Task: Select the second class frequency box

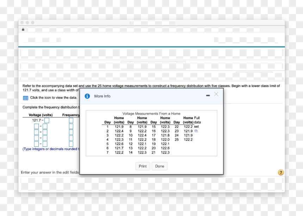Action: (x=71, y=126)
